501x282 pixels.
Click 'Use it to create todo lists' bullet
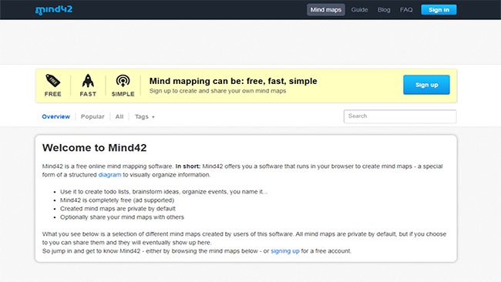(163, 192)
